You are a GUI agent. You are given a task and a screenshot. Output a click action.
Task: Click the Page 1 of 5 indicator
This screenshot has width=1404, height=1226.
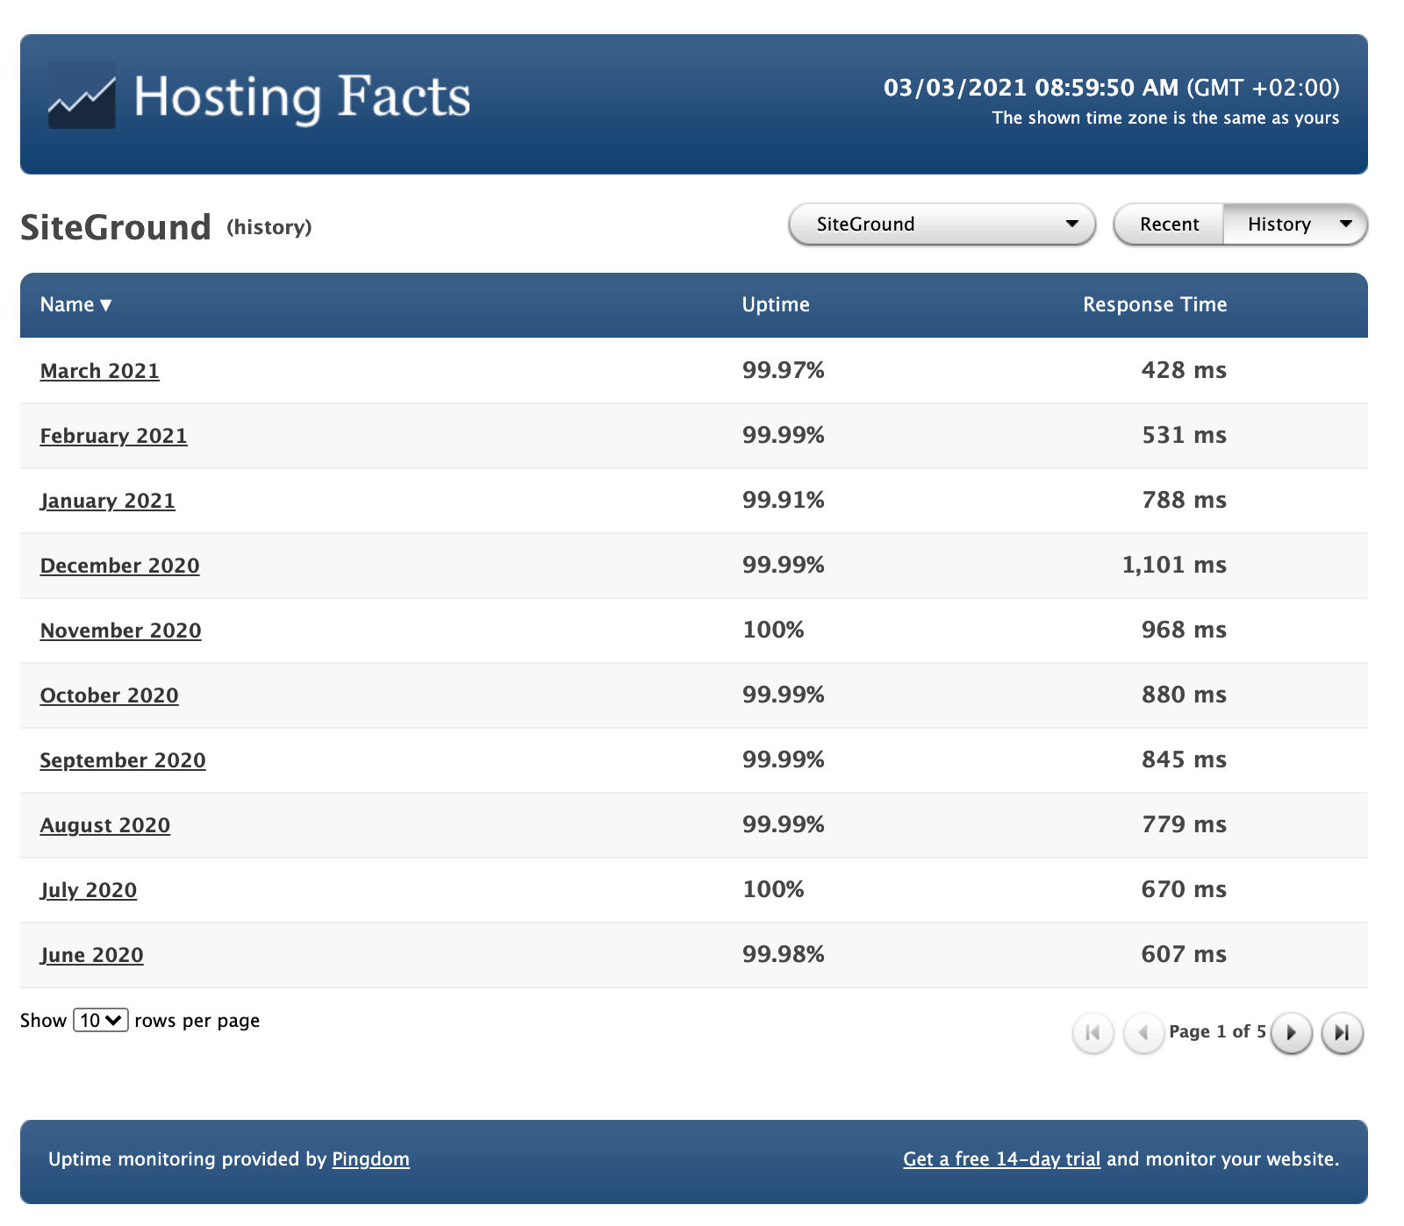point(1217,1031)
